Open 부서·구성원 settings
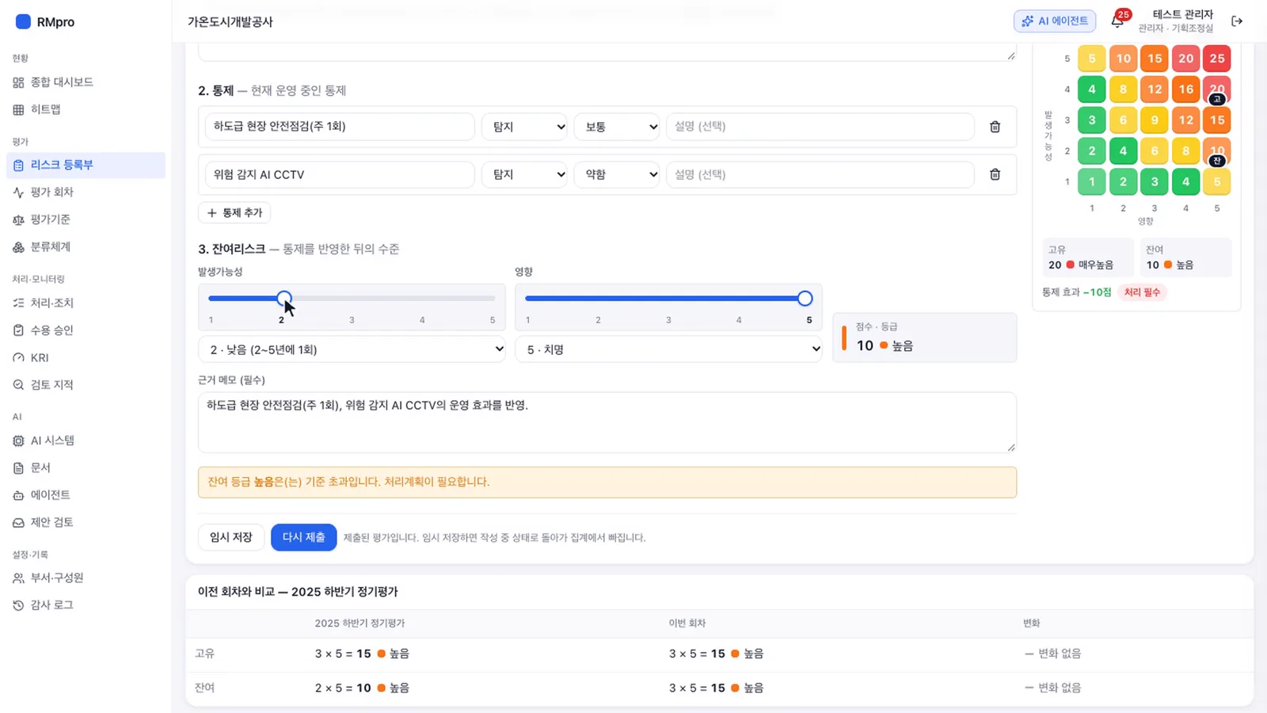1267x713 pixels. pos(86,578)
